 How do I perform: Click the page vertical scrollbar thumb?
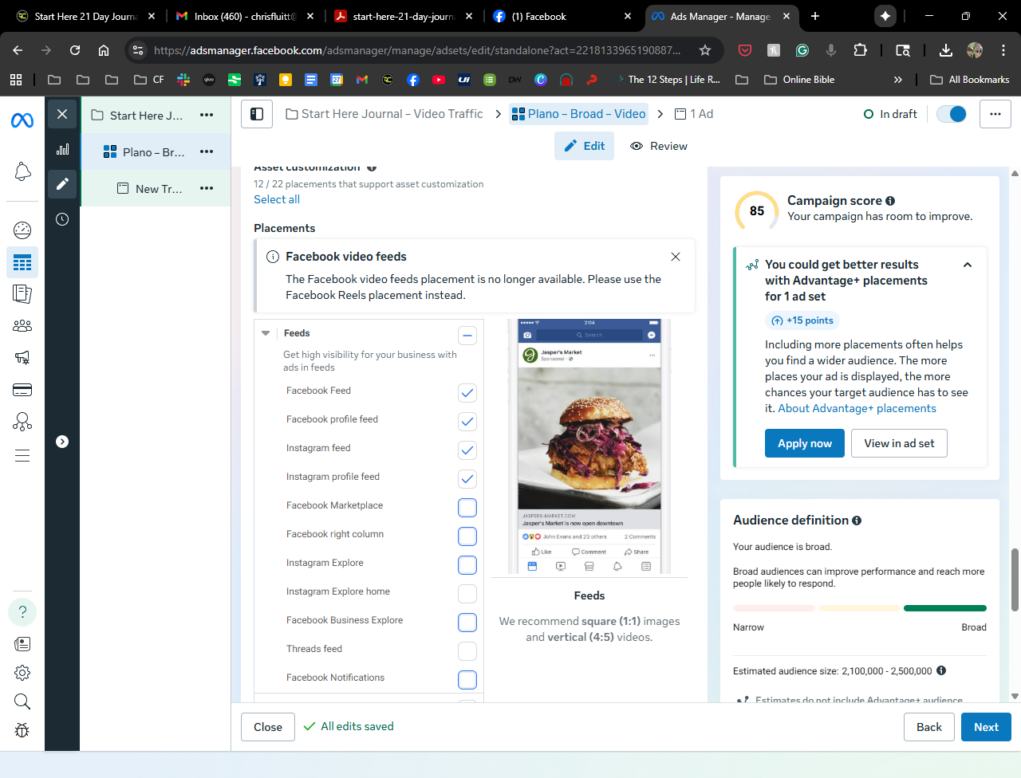tap(1015, 580)
